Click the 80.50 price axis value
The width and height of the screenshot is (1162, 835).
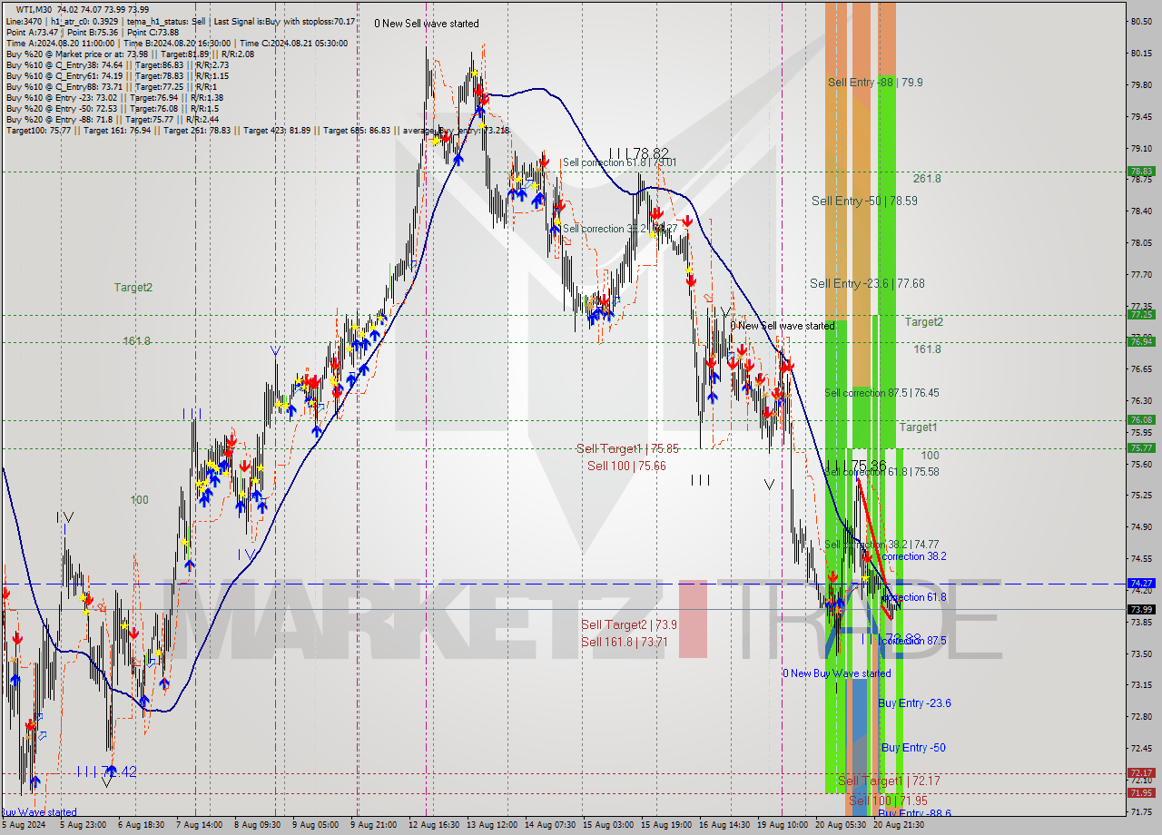(x=1140, y=21)
